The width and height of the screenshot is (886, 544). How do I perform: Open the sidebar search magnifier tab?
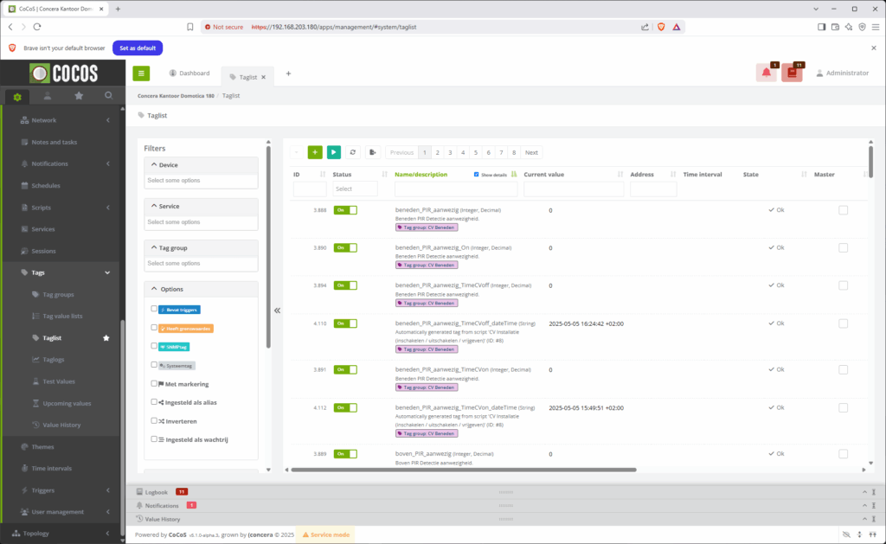coord(108,96)
